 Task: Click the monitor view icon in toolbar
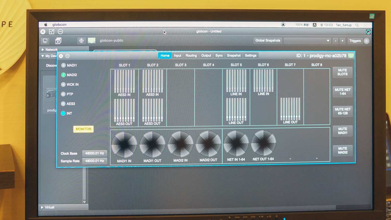tap(45, 41)
